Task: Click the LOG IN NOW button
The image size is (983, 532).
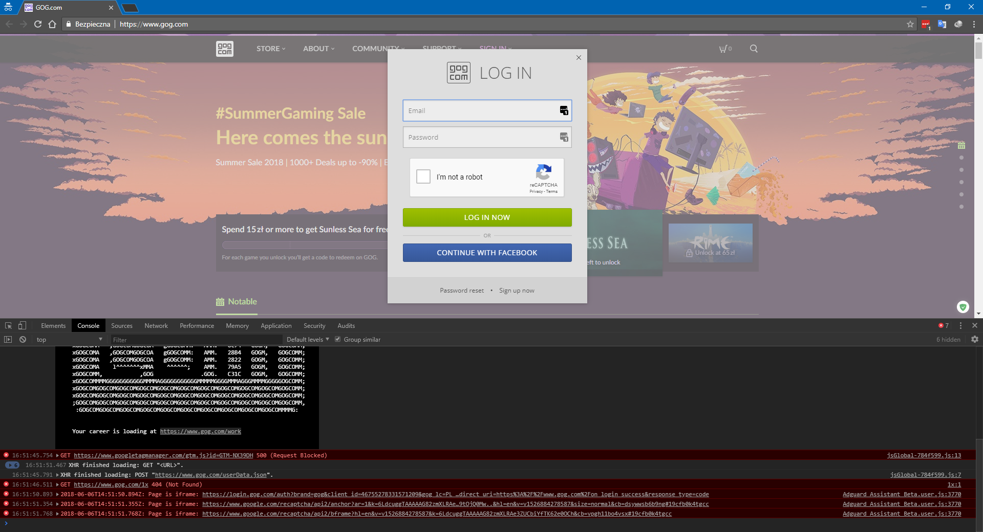Action: pyautogui.click(x=486, y=217)
